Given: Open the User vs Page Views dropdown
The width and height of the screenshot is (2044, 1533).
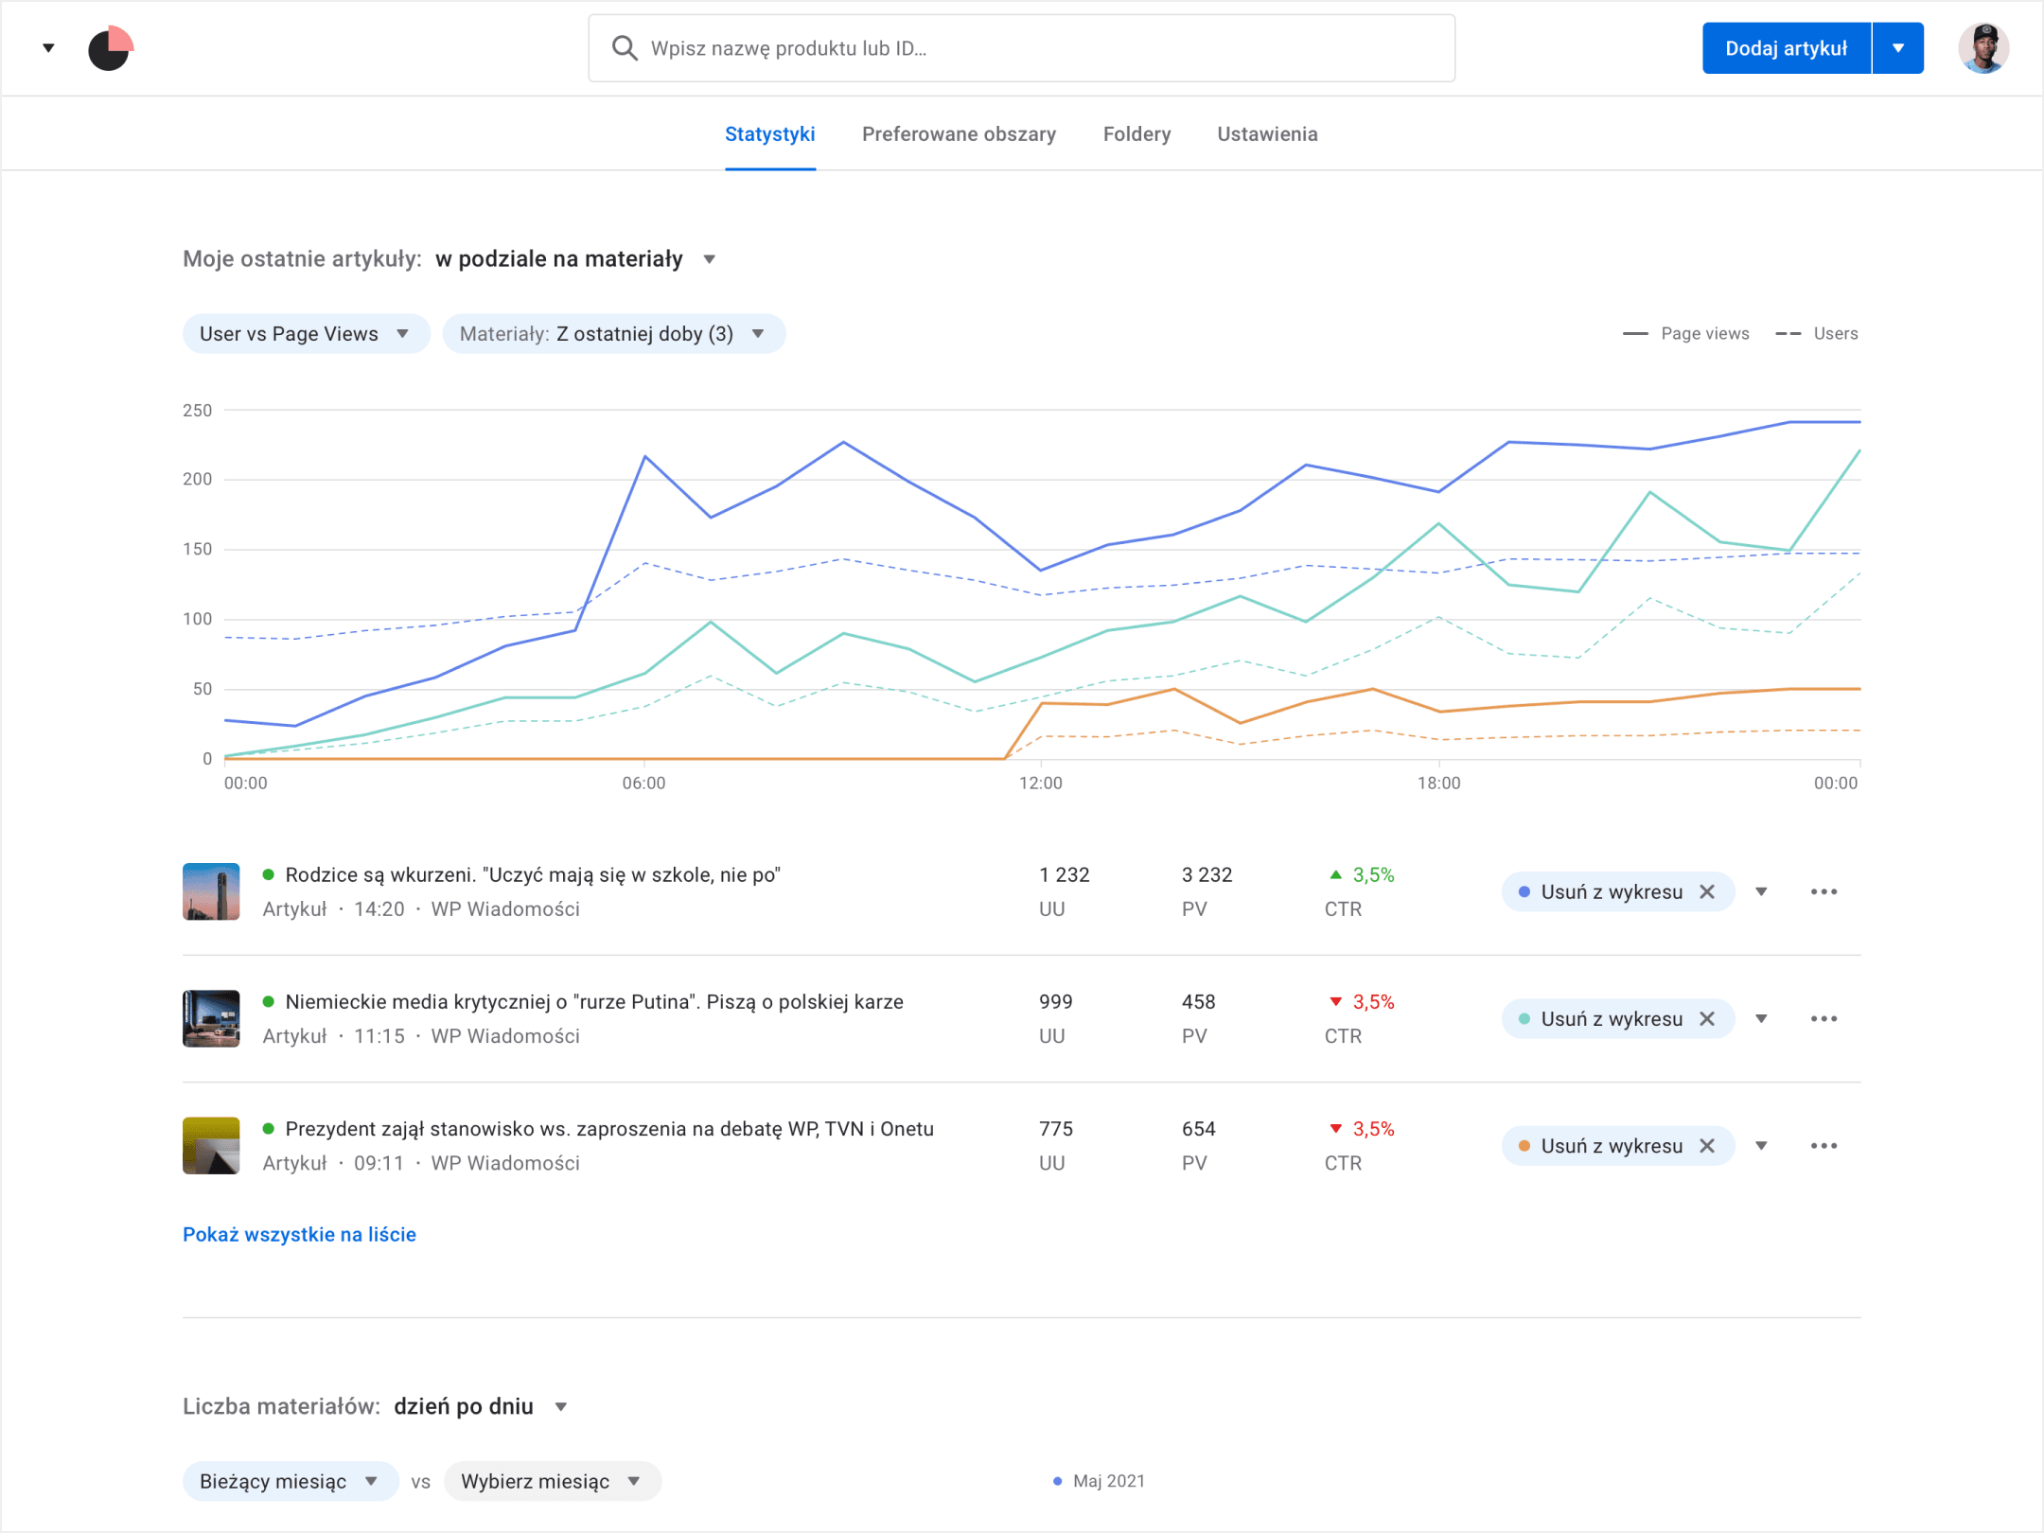Looking at the screenshot, I should [x=306, y=334].
